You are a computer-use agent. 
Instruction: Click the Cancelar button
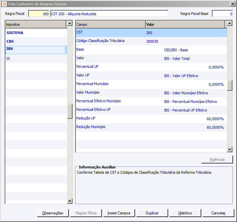218,213
